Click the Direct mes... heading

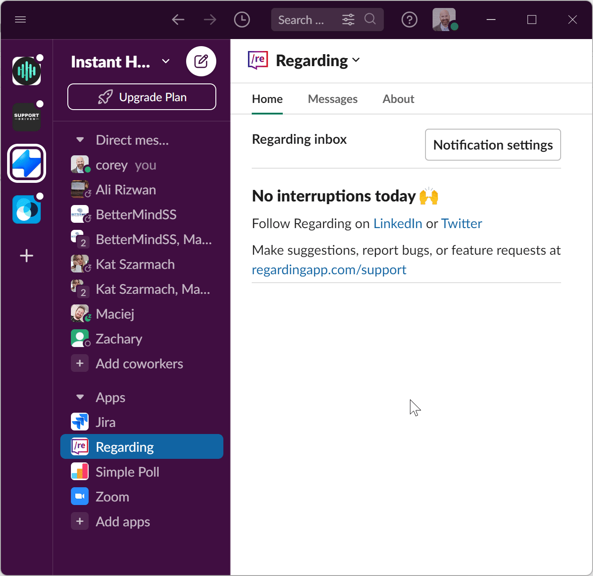132,140
